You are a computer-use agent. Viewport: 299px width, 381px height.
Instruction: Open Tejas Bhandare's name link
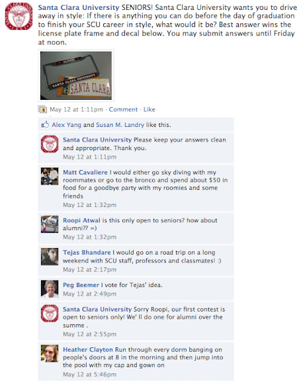(87, 253)
